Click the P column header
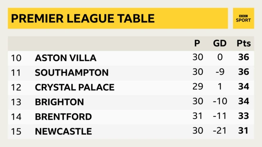The width and height of the screenshot is (262, 147). 197,43
